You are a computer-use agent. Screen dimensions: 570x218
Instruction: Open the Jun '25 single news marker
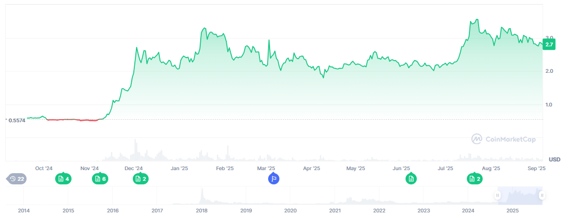(411, 179)
